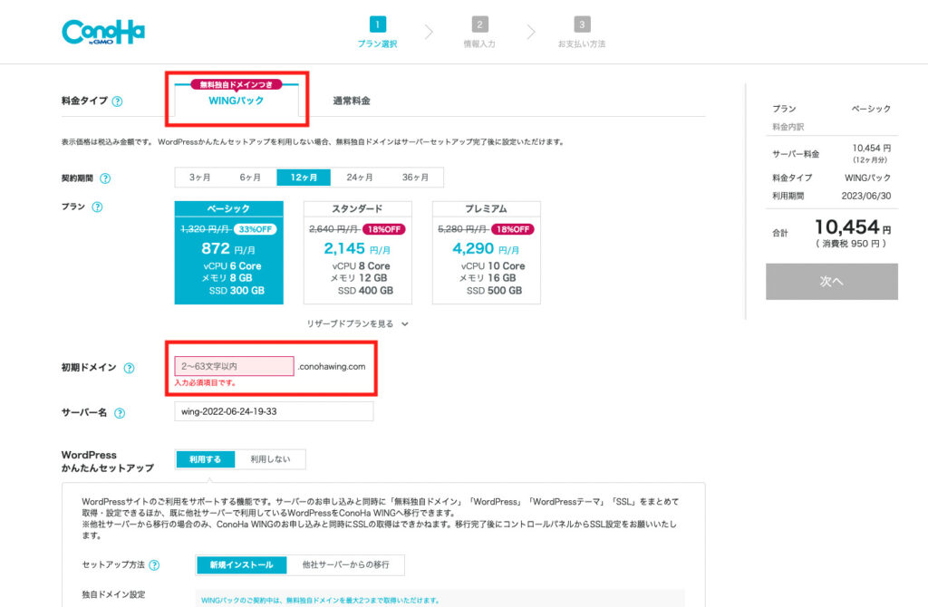This screenshot has width=928, height=607.
Task: Click the .conohawing.com domain suffix
Action: tap(332, 367)
